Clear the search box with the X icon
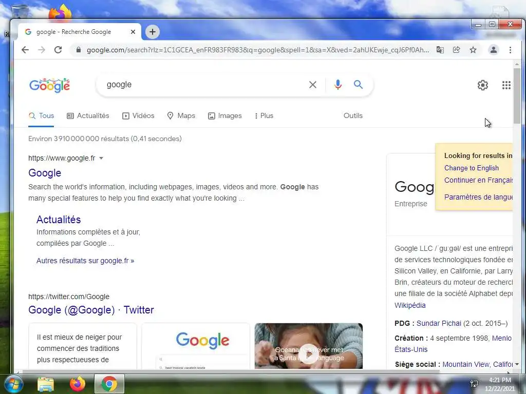526x394 pixels. tap(313, 85)
